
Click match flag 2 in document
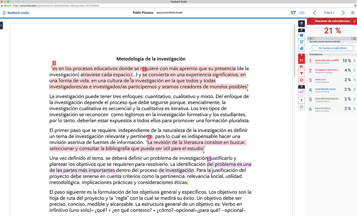149,137
